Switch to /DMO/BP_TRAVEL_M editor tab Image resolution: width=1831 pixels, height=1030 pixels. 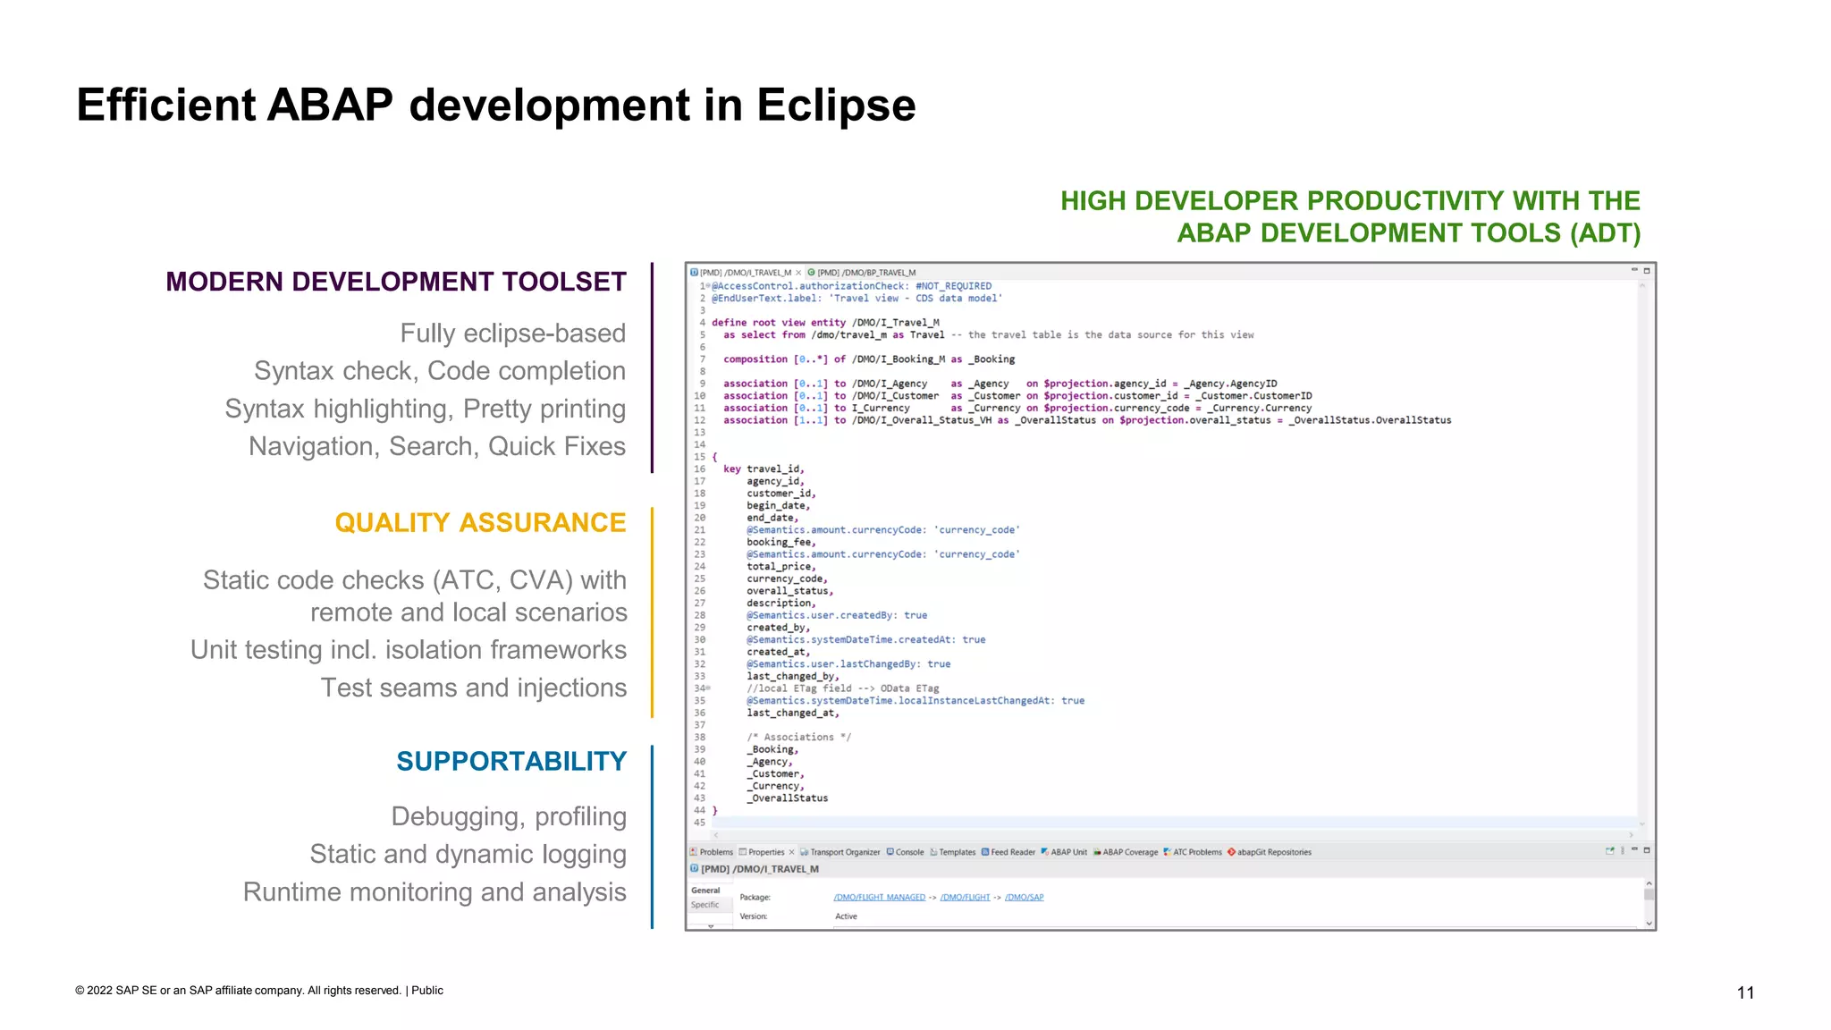tap(865, 273)
